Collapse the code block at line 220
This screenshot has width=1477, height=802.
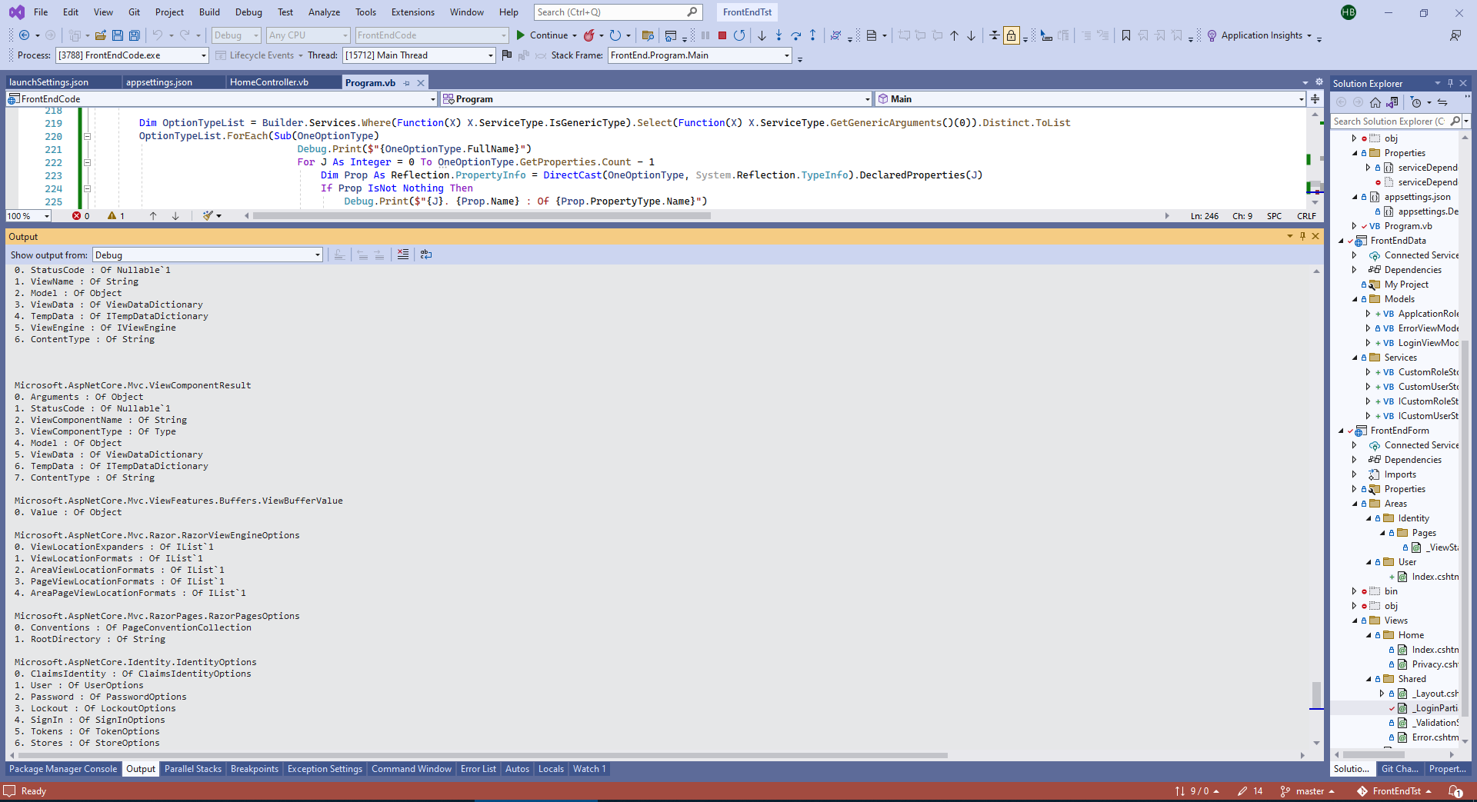[x=87, y=136]
